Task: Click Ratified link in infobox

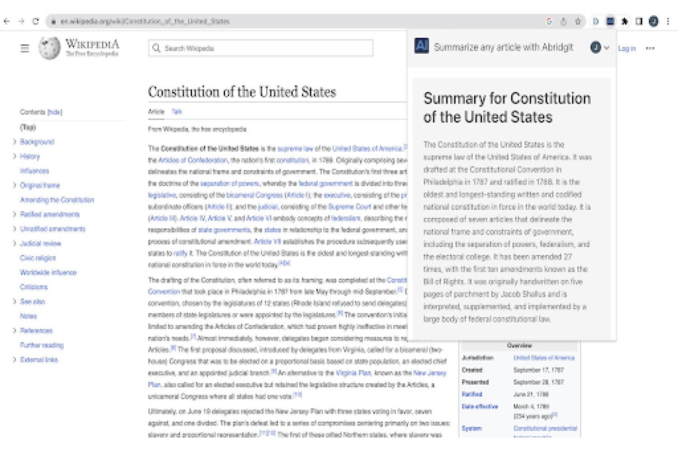Action: (x=472, y=394)
